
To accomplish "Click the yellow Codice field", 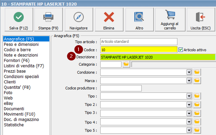I will click(139, 50).
